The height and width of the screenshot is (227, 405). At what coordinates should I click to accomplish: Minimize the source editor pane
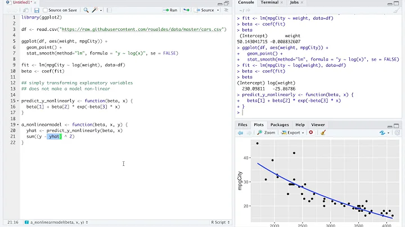click(x=220, y=3)
